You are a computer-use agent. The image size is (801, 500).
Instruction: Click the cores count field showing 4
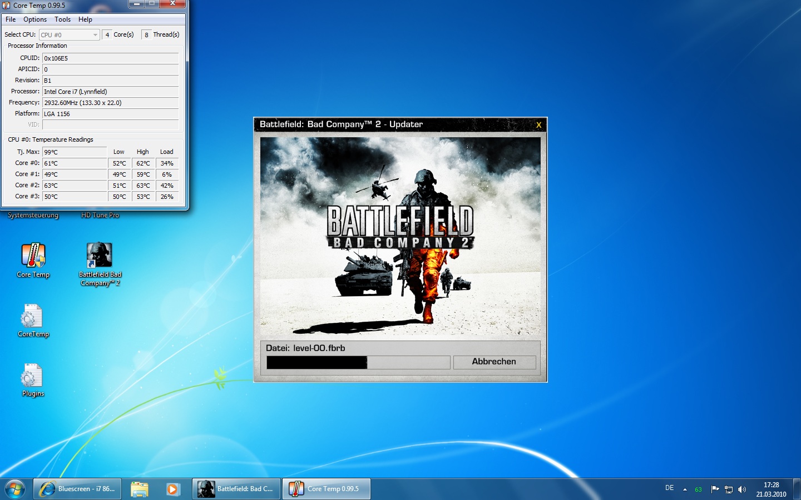pyautogui.click(x=107, y=34)
